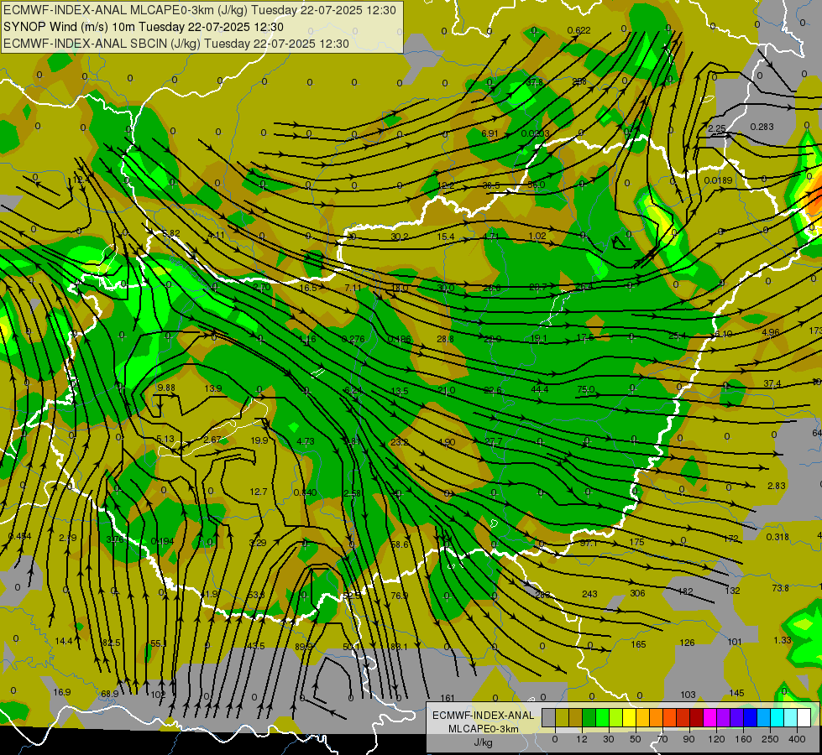This screenshot has width=822, height=755.
Task: Click the map value 9.88
Action: tap(166, 388)
